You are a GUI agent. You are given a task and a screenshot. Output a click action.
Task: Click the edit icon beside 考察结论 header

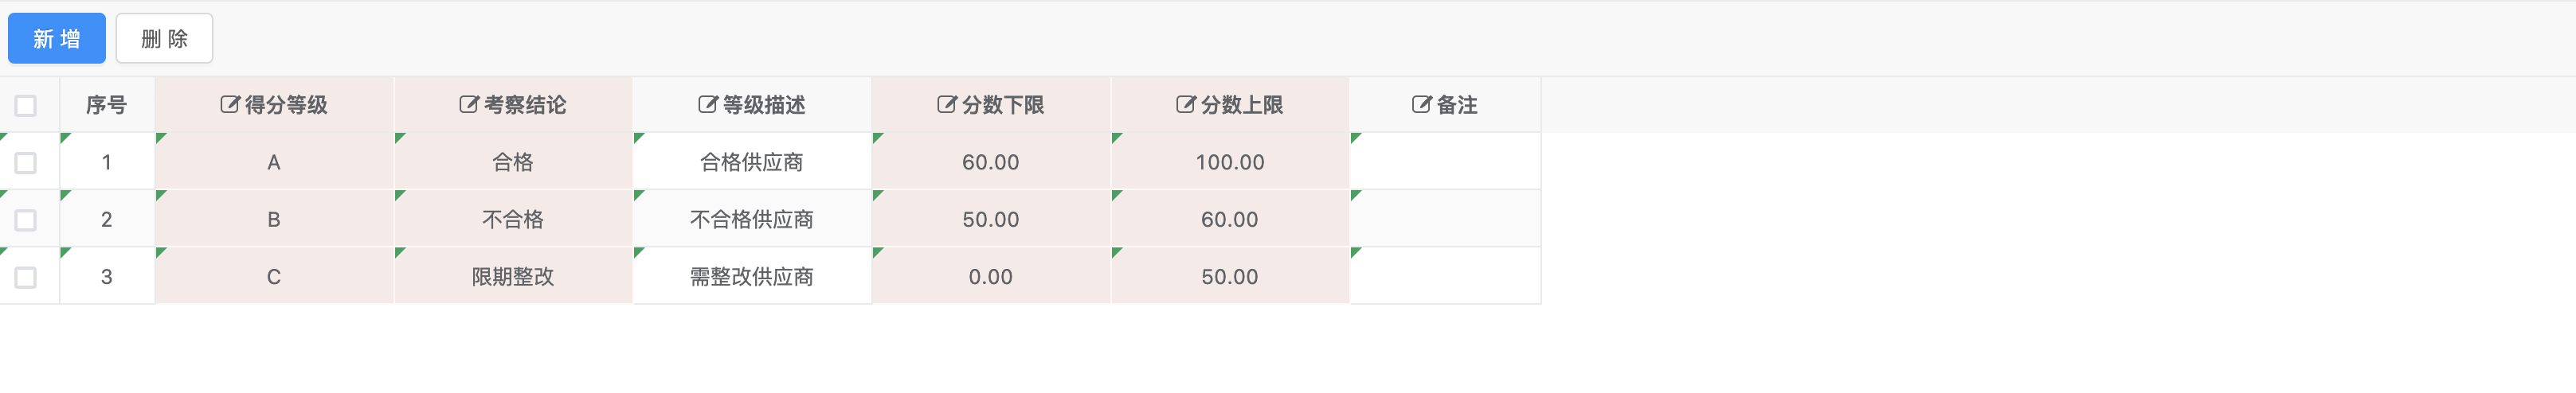click(x=469, y=105)
